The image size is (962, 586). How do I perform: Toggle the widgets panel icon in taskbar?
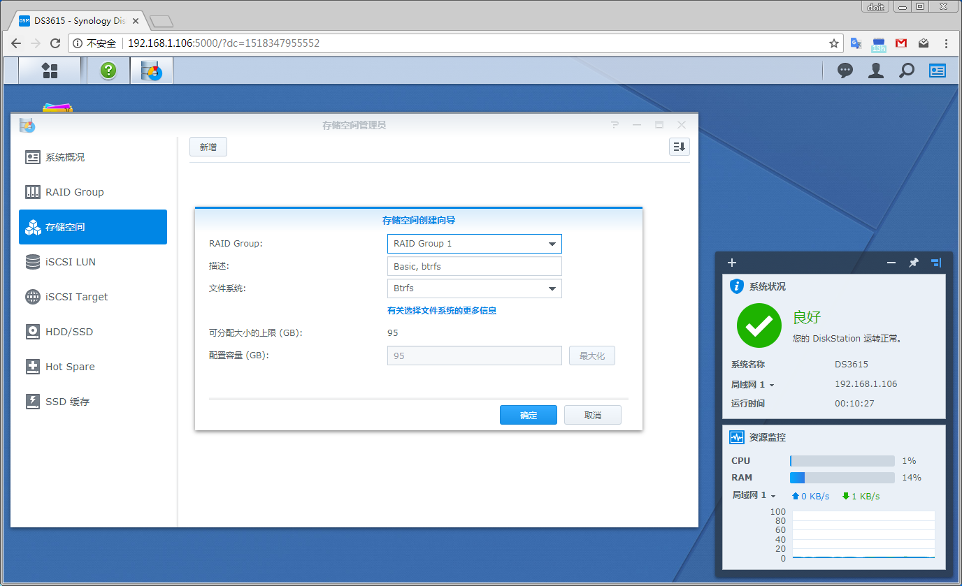click(x=938, y=70)
